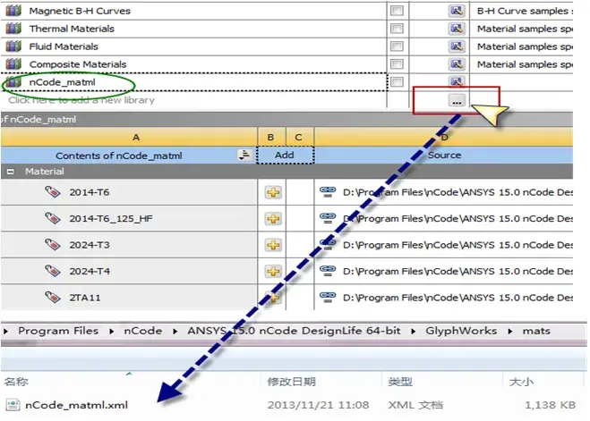Sort files by 名称 column header
The image size is (590, 421).
[x=16, y=382]
